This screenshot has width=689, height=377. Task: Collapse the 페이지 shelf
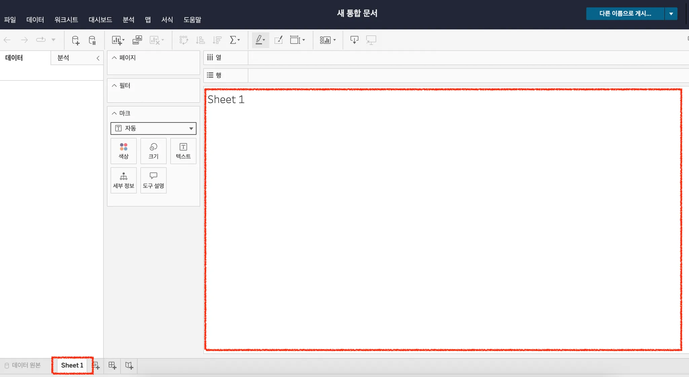(x=114, y=58)
